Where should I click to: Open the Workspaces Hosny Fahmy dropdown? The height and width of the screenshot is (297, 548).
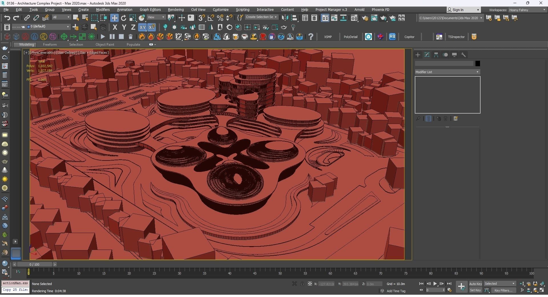(527, 10)
